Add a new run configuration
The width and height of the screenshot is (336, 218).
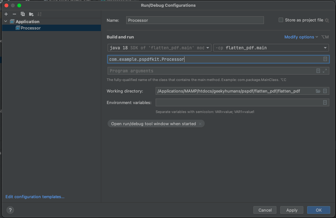tap(6, 14)
